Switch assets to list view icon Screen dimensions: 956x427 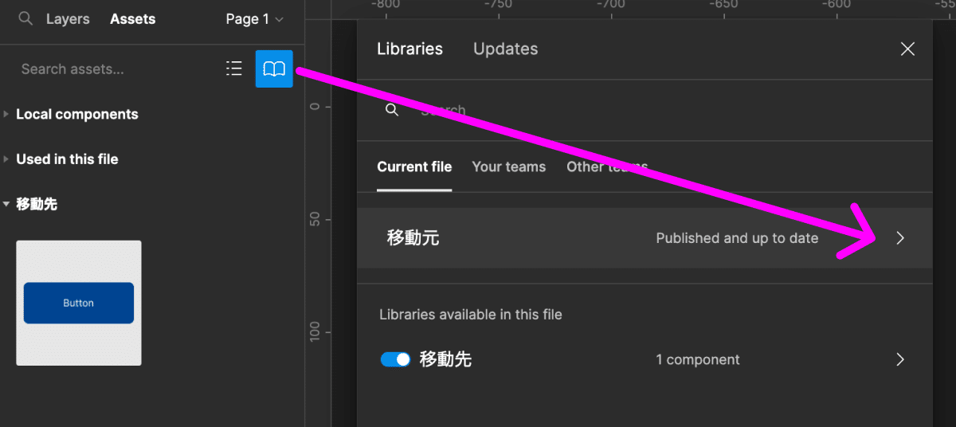[233, 69]
